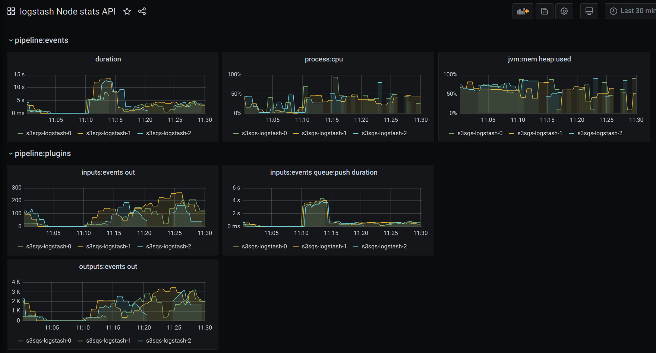Open the inputs:events out panel menu
656x353 pixels.
[108, 172]
